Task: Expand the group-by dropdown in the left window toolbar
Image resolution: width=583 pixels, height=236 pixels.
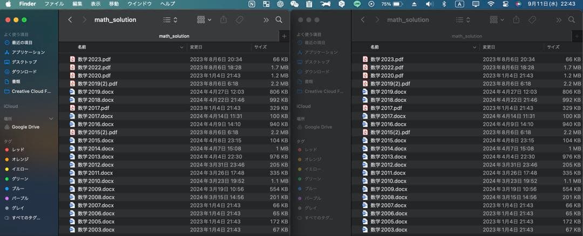Action: click(204, 20)
